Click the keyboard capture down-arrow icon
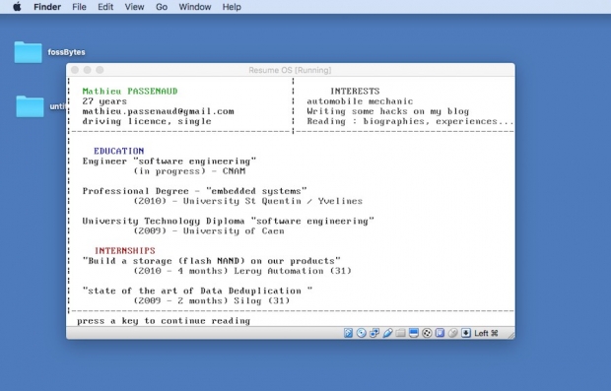 coord(466,333)
